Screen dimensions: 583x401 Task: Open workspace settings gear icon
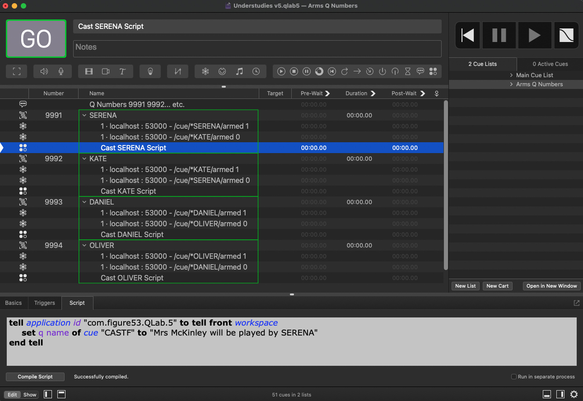coord(574,394)
